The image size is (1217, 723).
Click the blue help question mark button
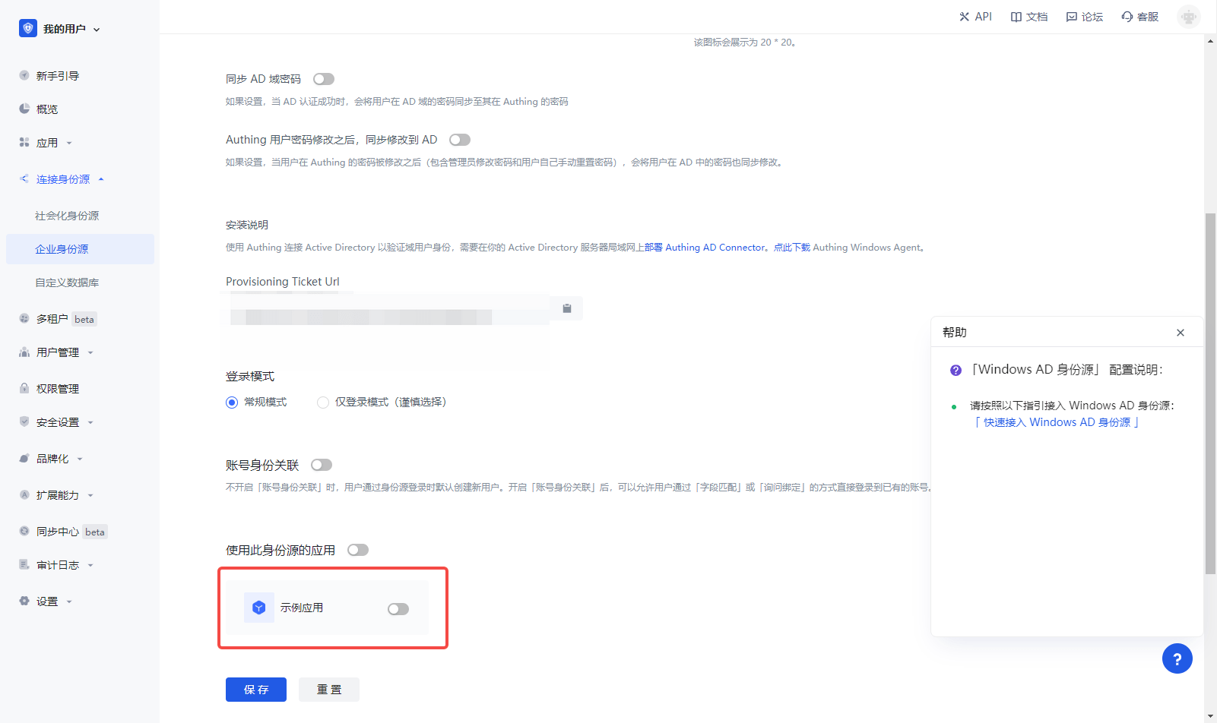(1177, 659)
